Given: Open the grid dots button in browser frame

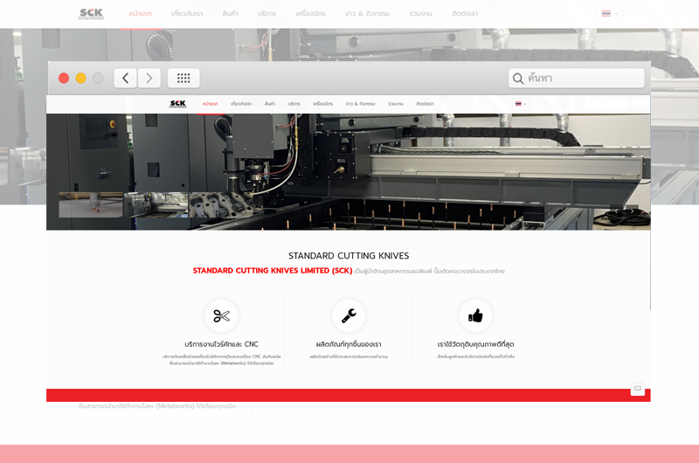Looking at the screenshot, I should [183, 79].
